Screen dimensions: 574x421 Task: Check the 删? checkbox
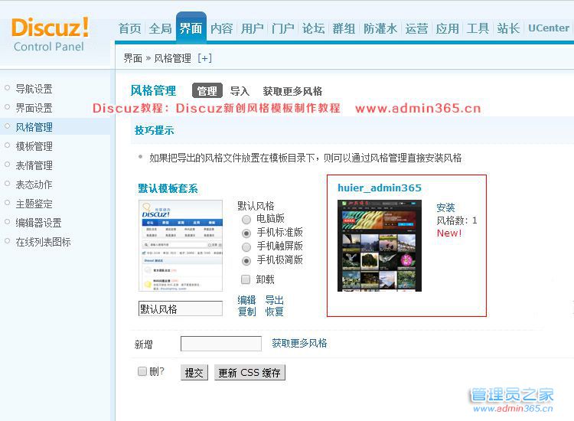[x=142, y=371]
